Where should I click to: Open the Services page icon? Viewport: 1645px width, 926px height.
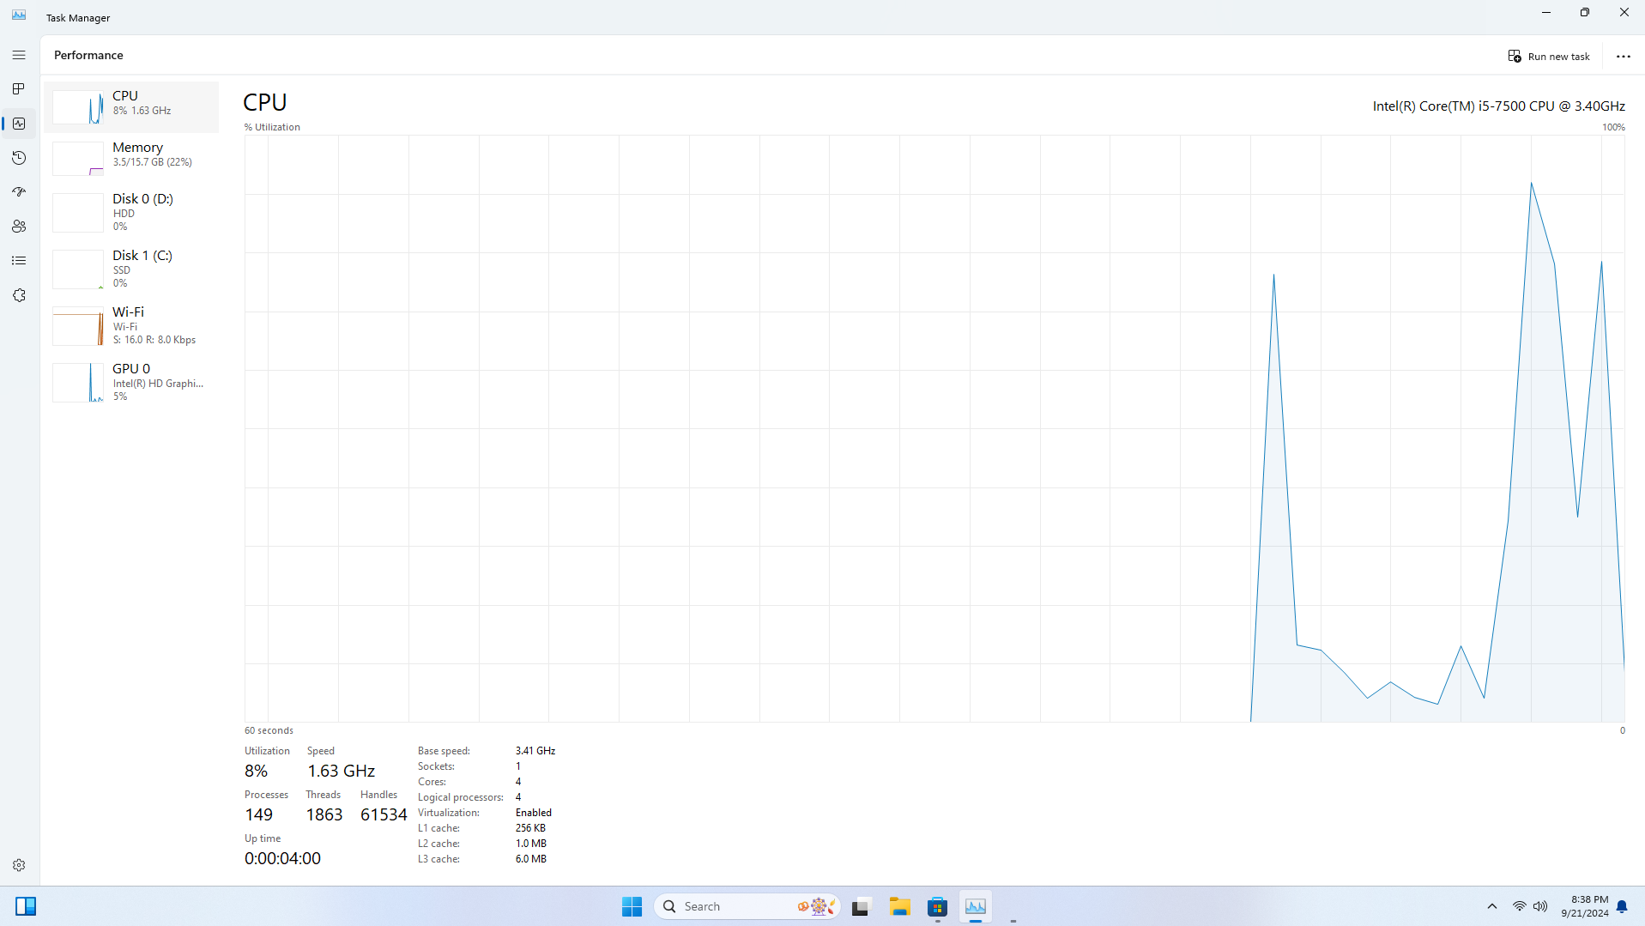point(19,295)
